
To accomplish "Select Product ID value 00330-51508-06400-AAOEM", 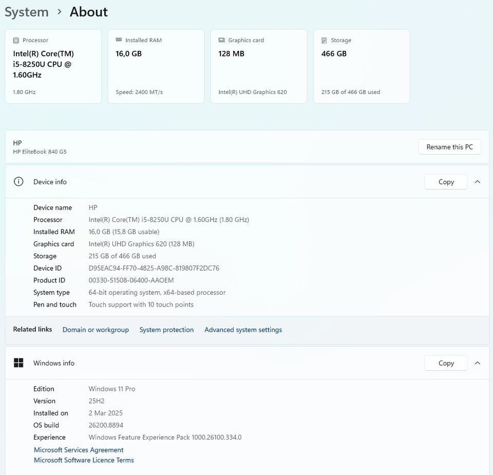I will [131, 280].
